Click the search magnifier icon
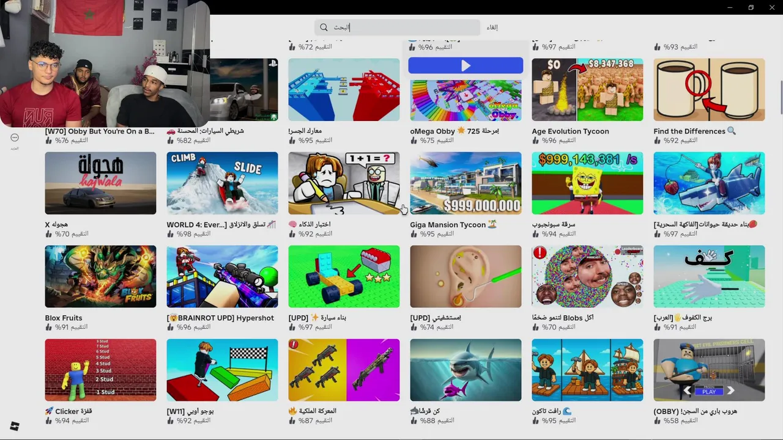The width and height of the screenshot is (783, 440). tap(324, 28)
